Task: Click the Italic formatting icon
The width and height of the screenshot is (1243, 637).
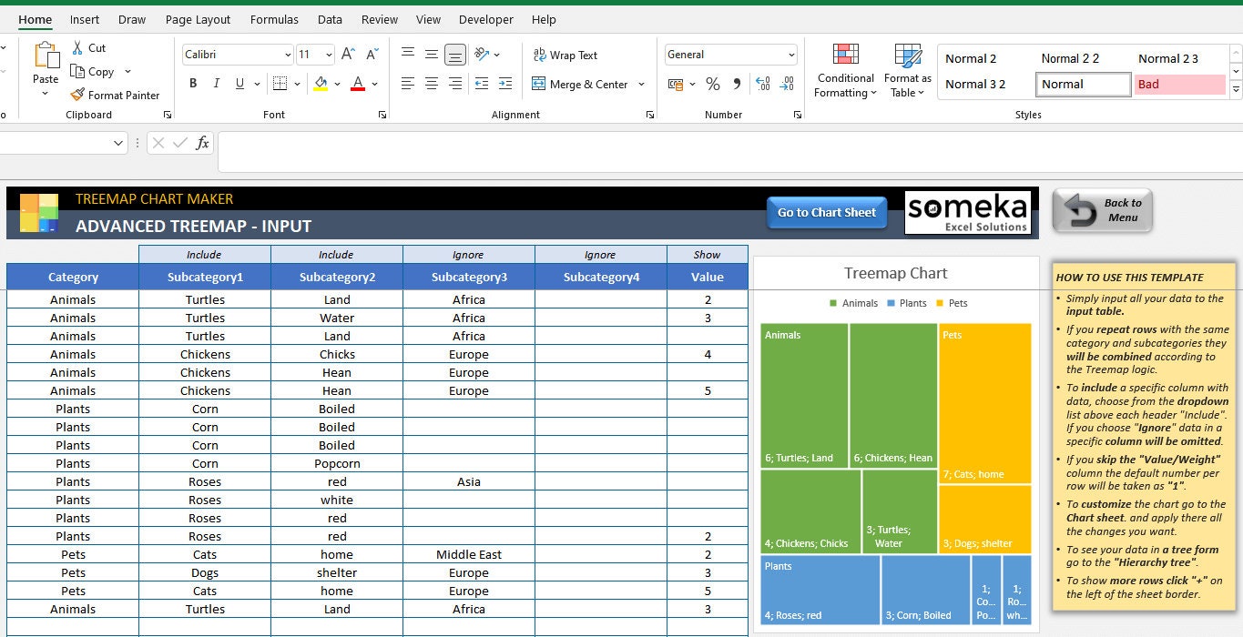Action: [216, 83]
